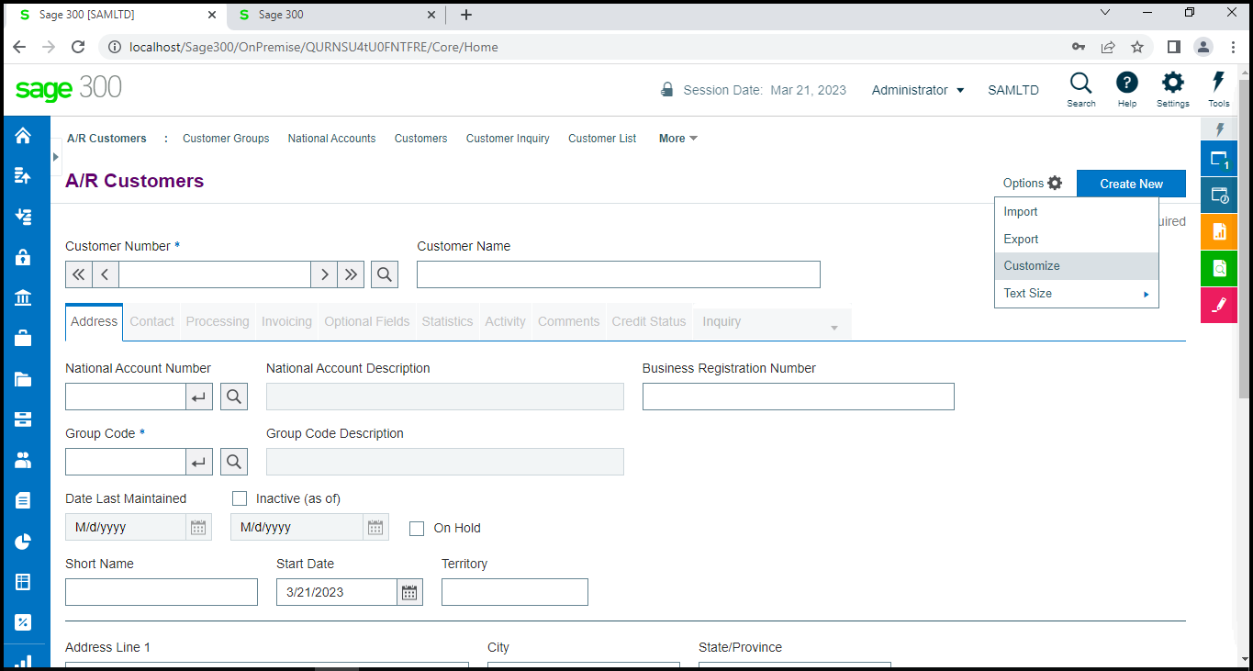Open the pie chart icon in sidebar

[x=23, y=541]
